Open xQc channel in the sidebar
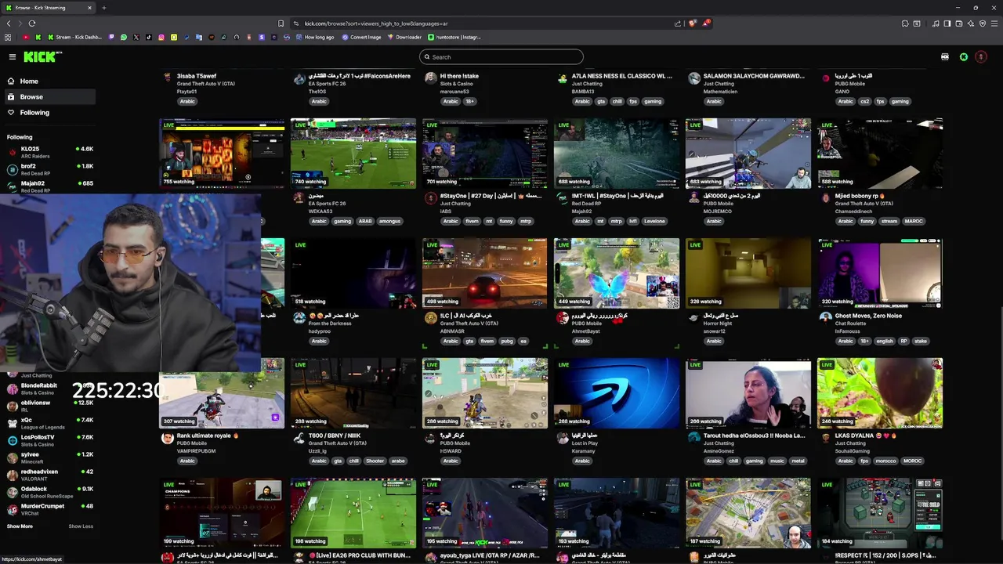Viewport: 1003px width, 564px height. (x=49, y=423)
